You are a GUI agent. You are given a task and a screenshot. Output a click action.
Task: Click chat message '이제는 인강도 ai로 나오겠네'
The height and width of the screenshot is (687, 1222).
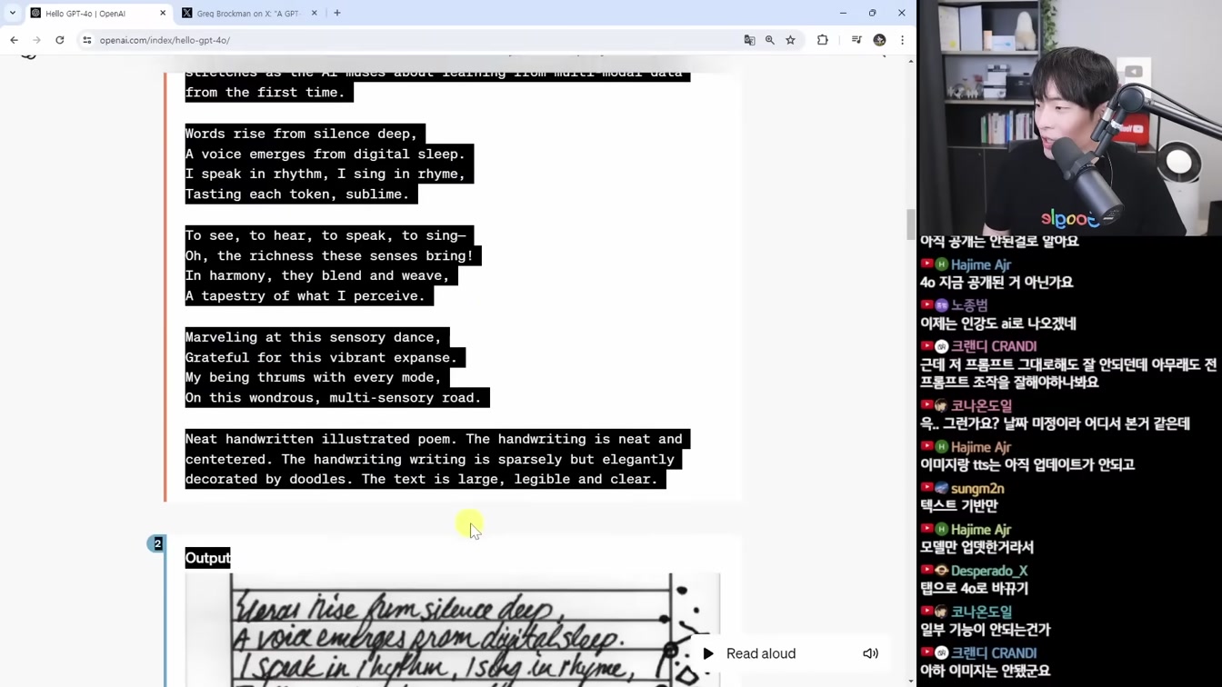997,324
